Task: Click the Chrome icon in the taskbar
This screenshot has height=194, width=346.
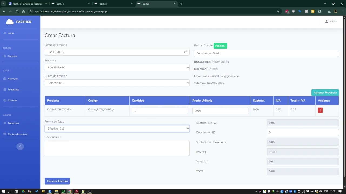Action: (70, 191)
